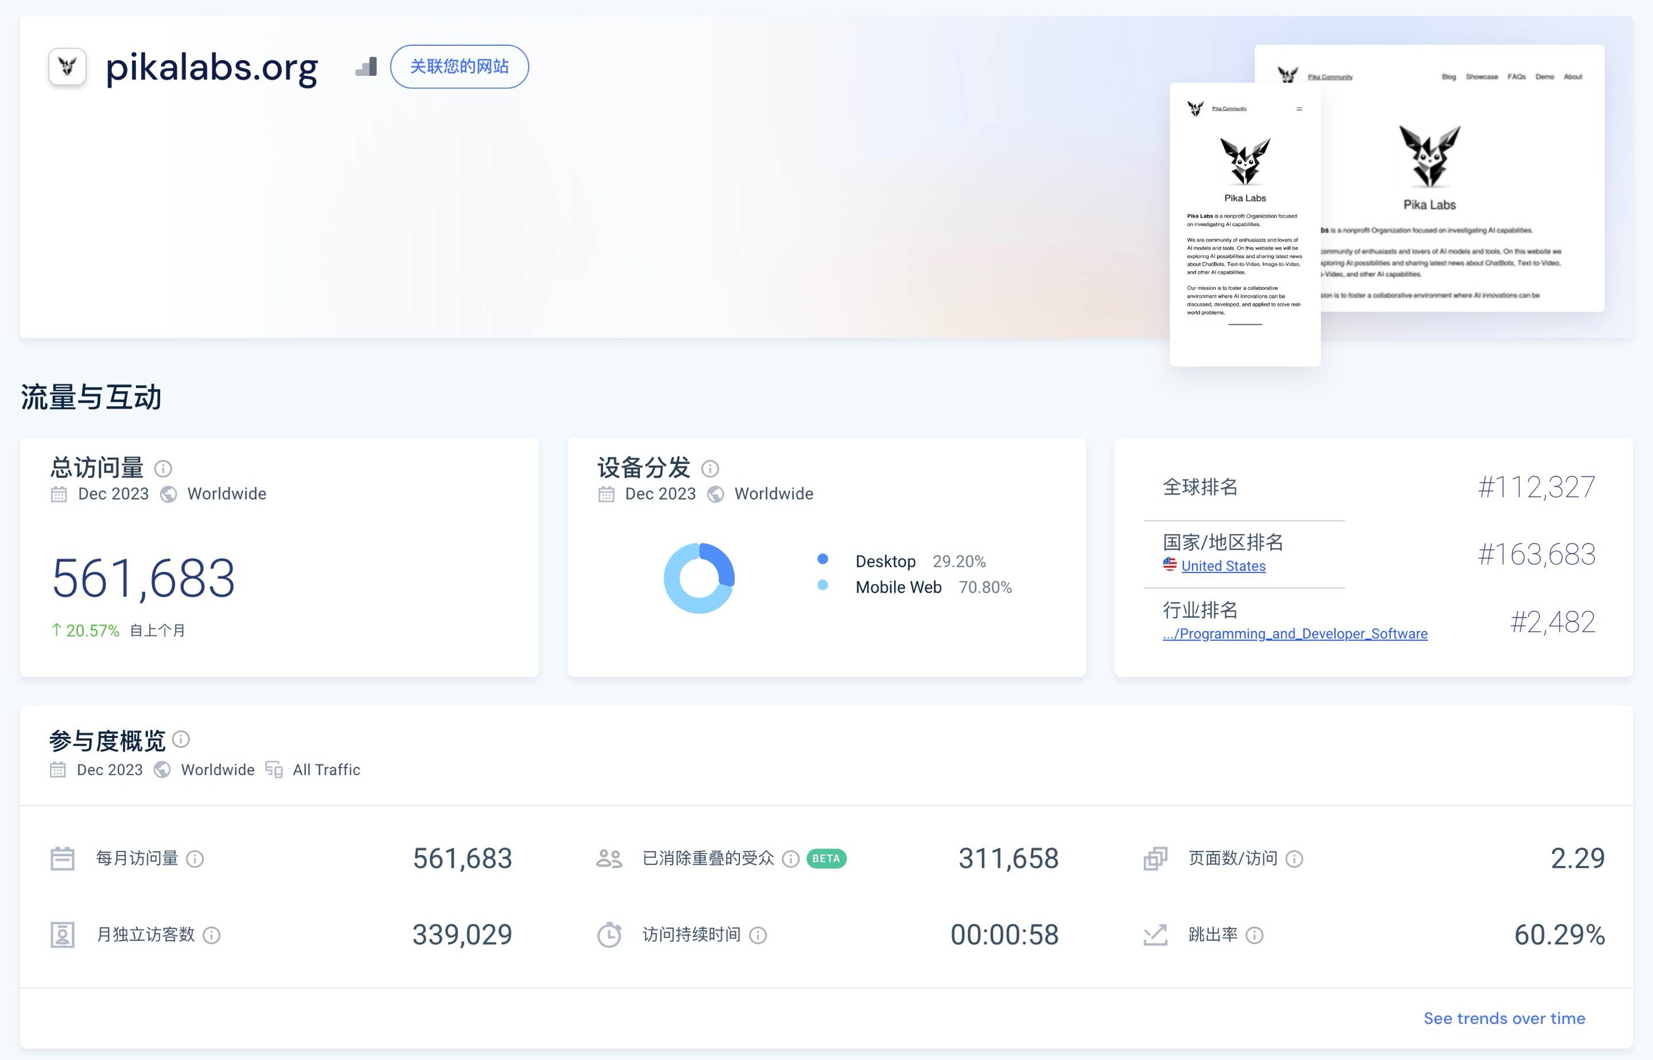Open the Programming_and_Developer_Software category link

pyautogui.click(x=1295, y=633)
